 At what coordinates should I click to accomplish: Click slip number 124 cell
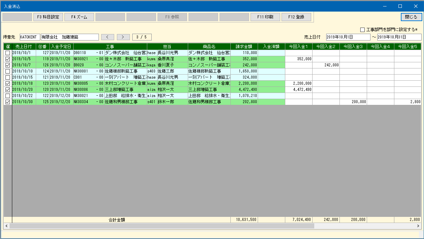pyautogui.click(x=43, y=71)
